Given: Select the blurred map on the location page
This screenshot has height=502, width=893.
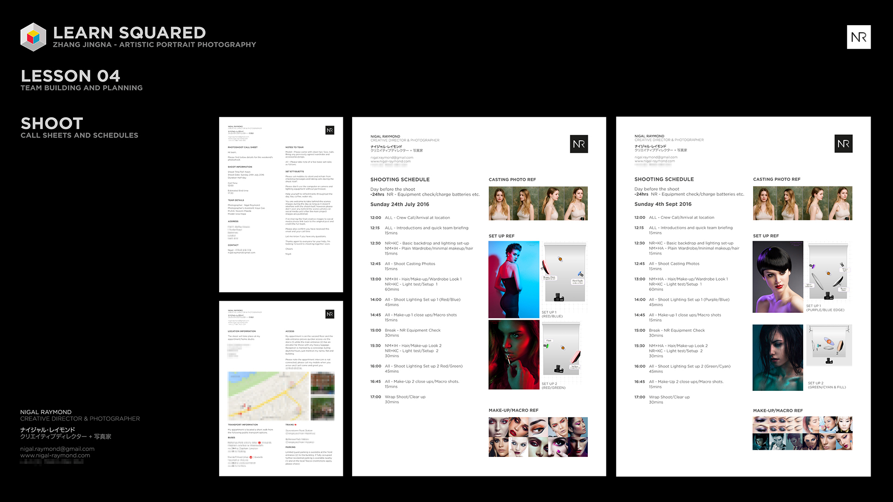Looking at the screenshot, I should (x=268, y=396).
